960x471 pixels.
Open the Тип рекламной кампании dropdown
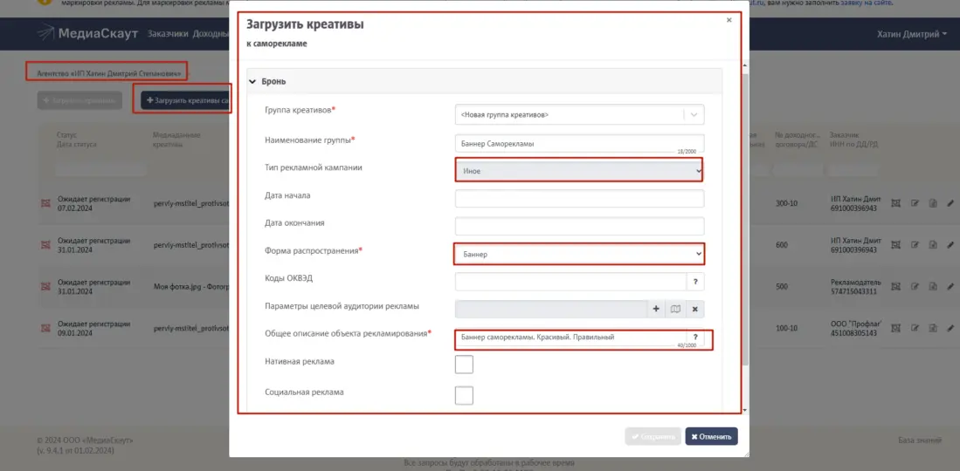pyautogui.click(x=579, y=171)
